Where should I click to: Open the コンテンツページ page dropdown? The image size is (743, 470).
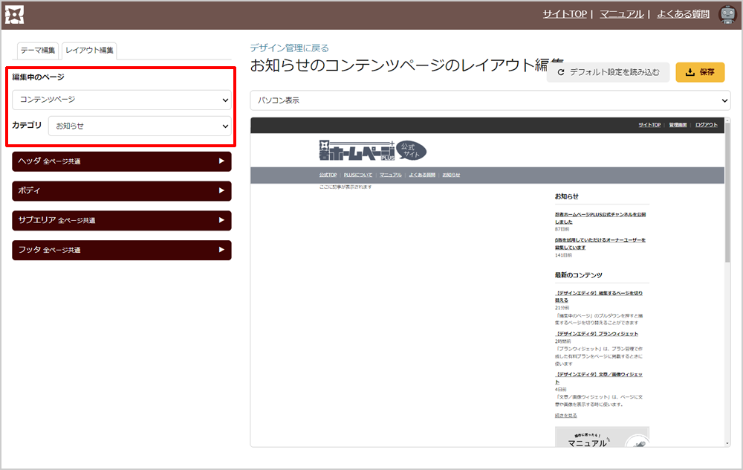point(122,100)
